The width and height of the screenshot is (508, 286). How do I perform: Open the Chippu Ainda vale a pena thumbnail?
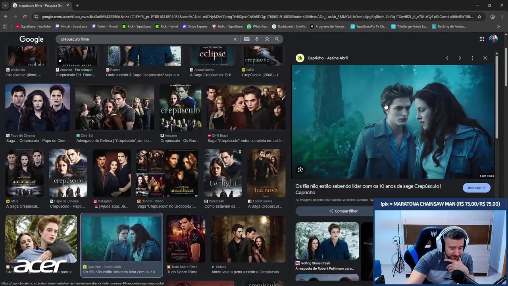pos(248,239)
